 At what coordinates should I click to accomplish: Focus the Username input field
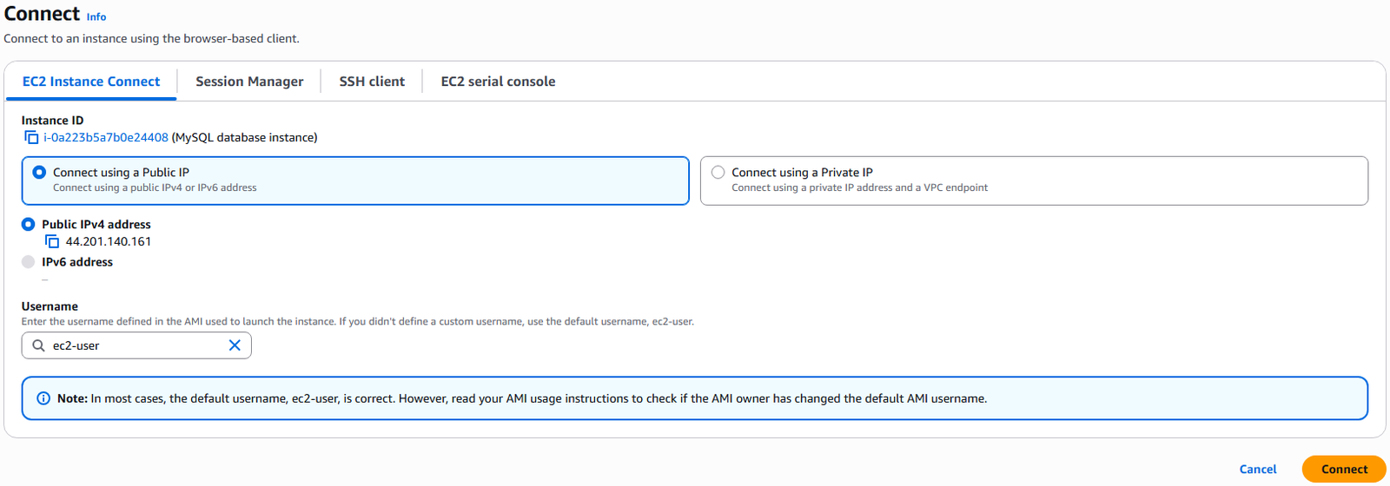[136, 345]
